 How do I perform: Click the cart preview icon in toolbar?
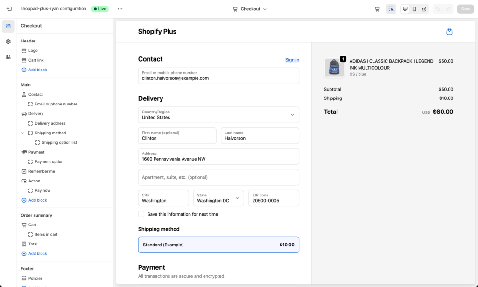click(377, 9)
